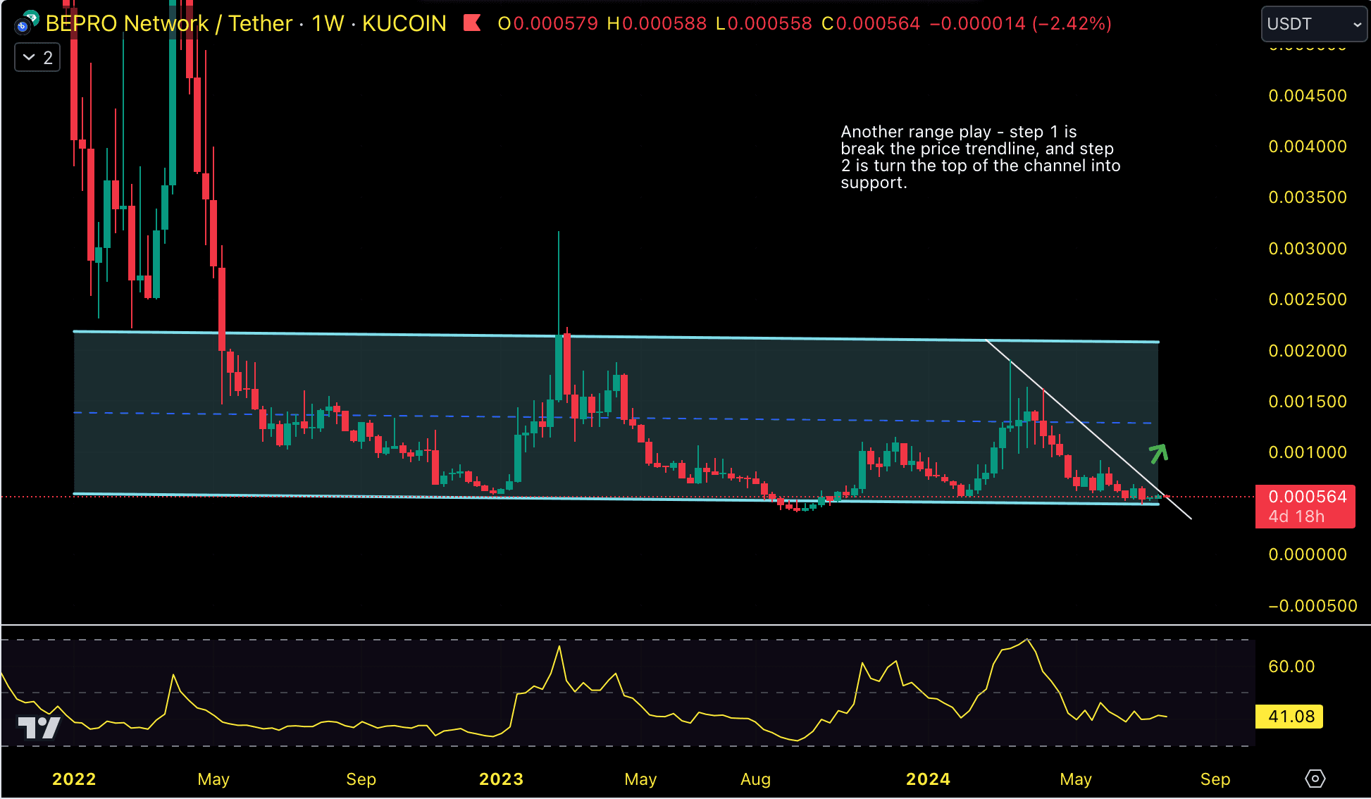This screenshot has height=799, width=1371.
Task: Click the 0.004500 price axis label
Action: pyautogui.click(x=1308, y=96)
